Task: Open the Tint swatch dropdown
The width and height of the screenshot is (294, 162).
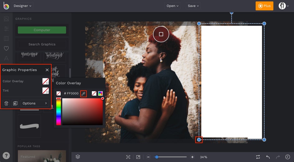Action: (45, 91)
